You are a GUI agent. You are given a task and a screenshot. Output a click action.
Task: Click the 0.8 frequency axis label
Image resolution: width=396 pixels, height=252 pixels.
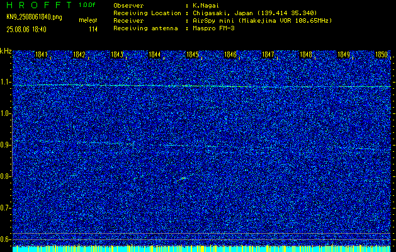click(5, 176)
